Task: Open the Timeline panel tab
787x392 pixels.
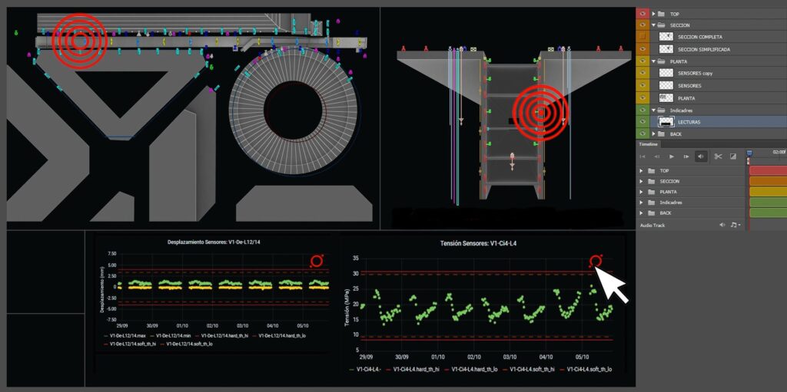Action: tap(649, 143)
